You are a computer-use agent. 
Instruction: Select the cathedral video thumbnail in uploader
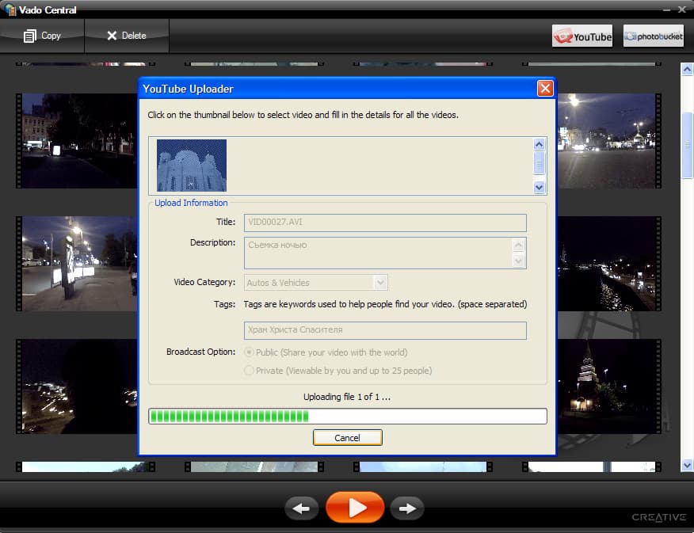point(192,166)
